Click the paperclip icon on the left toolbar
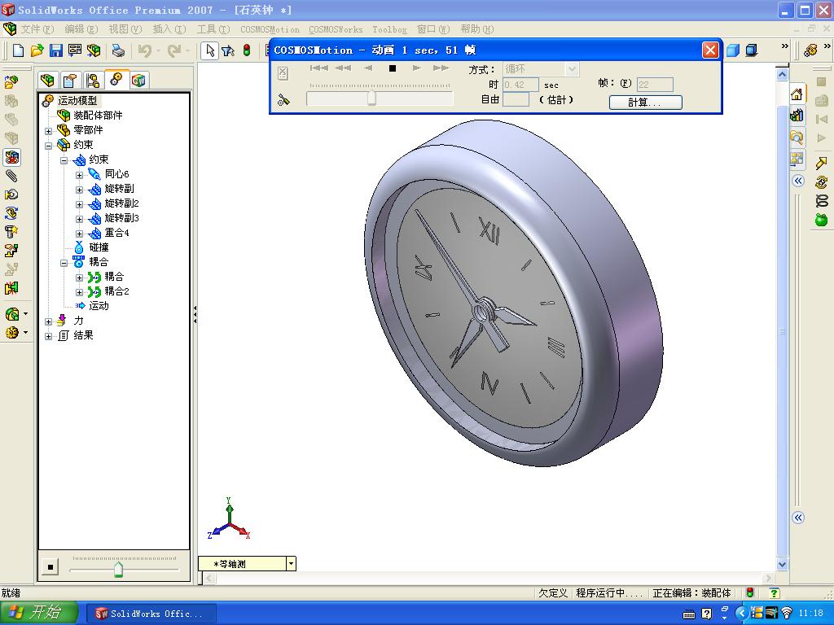This screenshot has width=834, height=625. click(x=11, y=176)
